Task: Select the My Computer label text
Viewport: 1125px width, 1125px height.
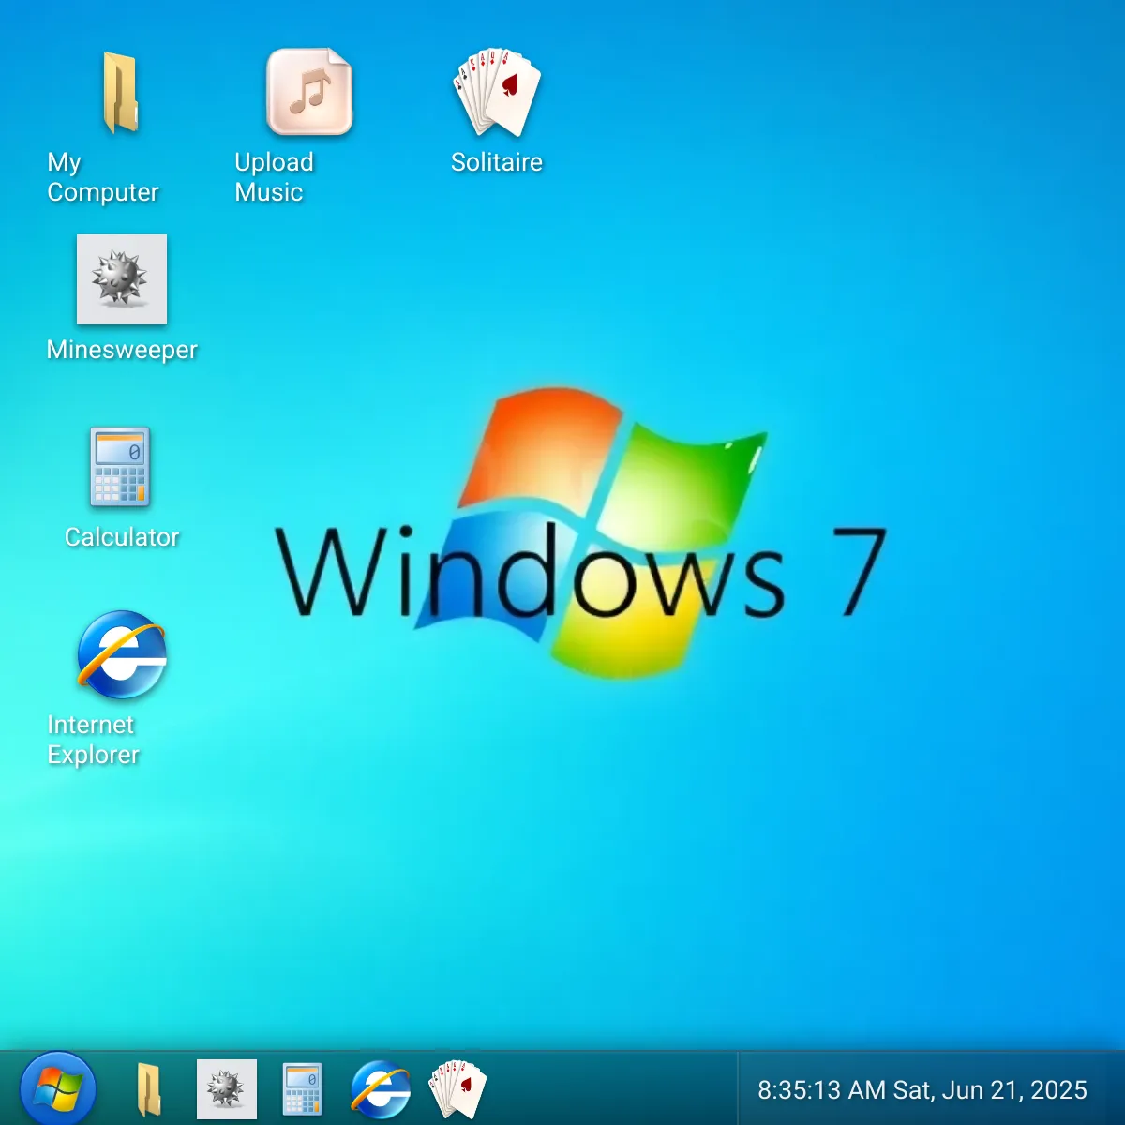Action: point(103,177)
